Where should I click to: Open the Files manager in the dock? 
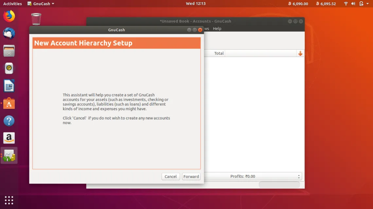tap(9, 51)
